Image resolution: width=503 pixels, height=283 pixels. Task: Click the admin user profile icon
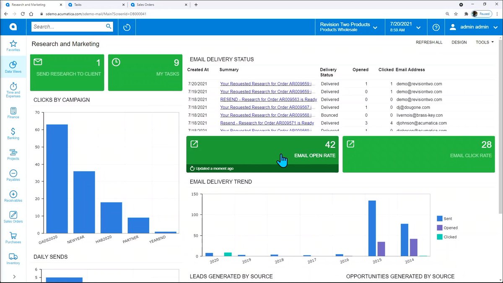[453, 27]
